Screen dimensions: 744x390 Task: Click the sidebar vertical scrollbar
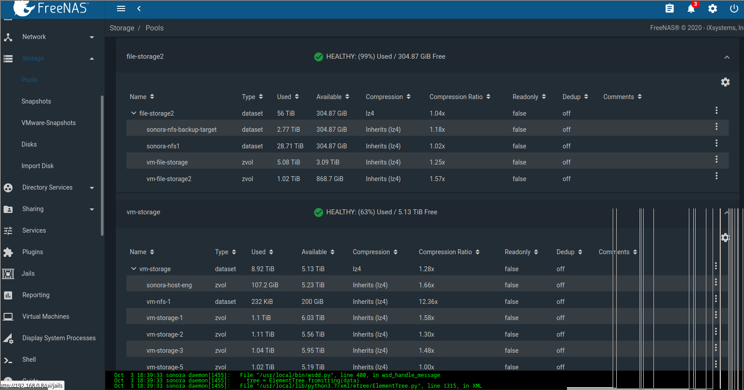pos(102,166)
